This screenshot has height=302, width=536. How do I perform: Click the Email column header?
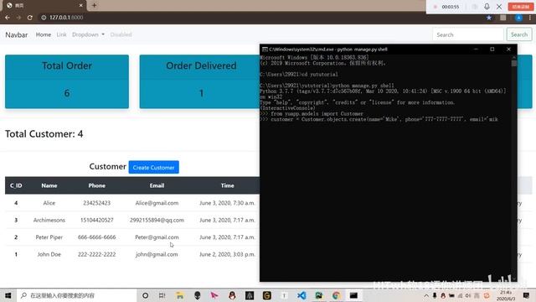[x=157, y=185]
